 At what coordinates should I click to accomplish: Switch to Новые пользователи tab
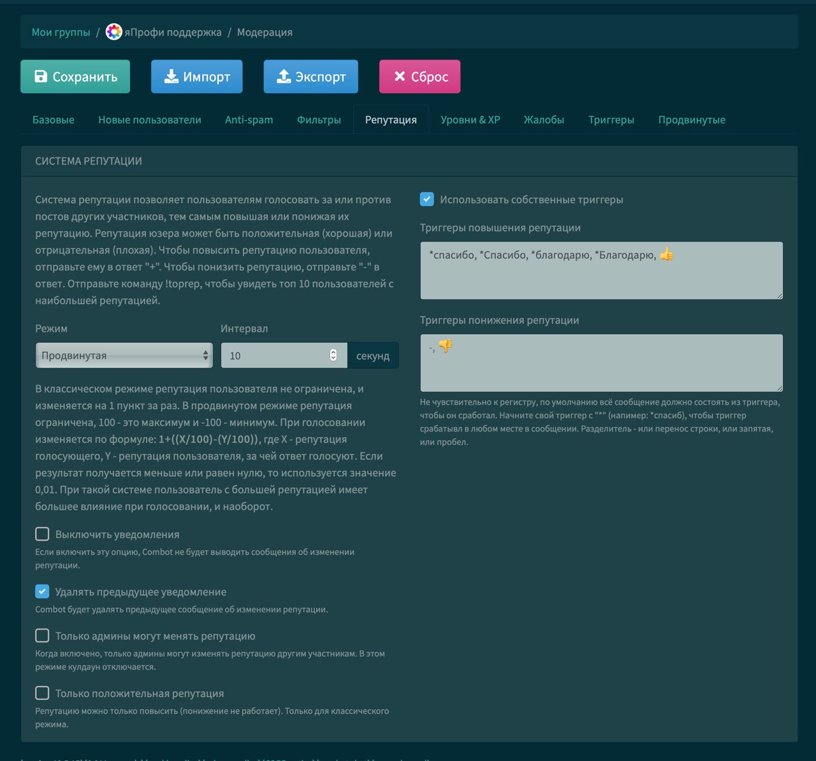[x=150, y=120]
